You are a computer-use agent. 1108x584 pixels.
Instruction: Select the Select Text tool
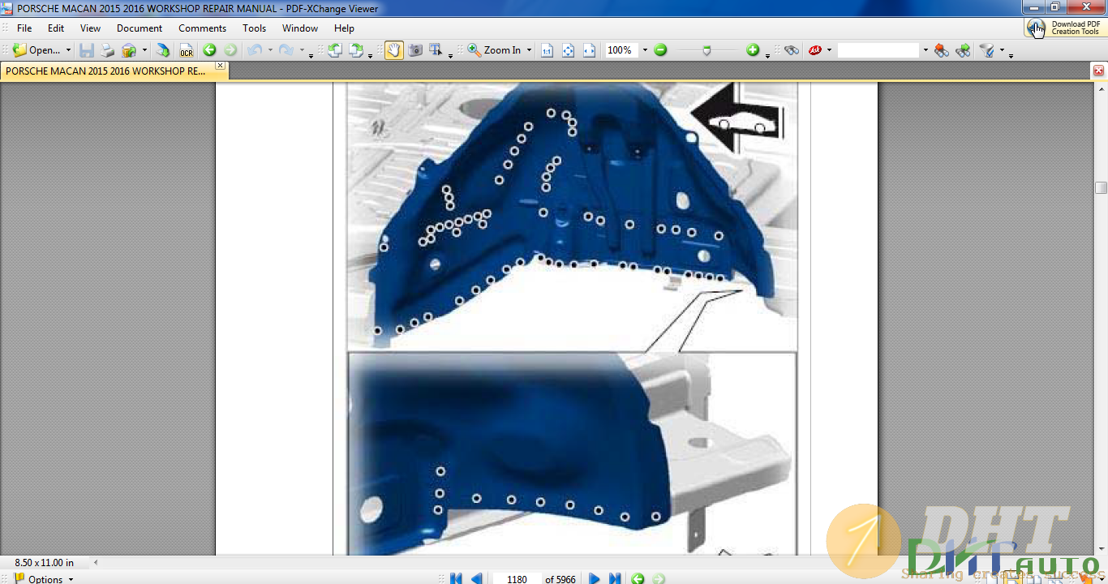436,50
